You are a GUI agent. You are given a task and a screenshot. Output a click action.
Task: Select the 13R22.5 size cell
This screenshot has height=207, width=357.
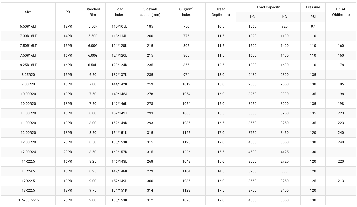pyautogui.click(x=28, y=190)
